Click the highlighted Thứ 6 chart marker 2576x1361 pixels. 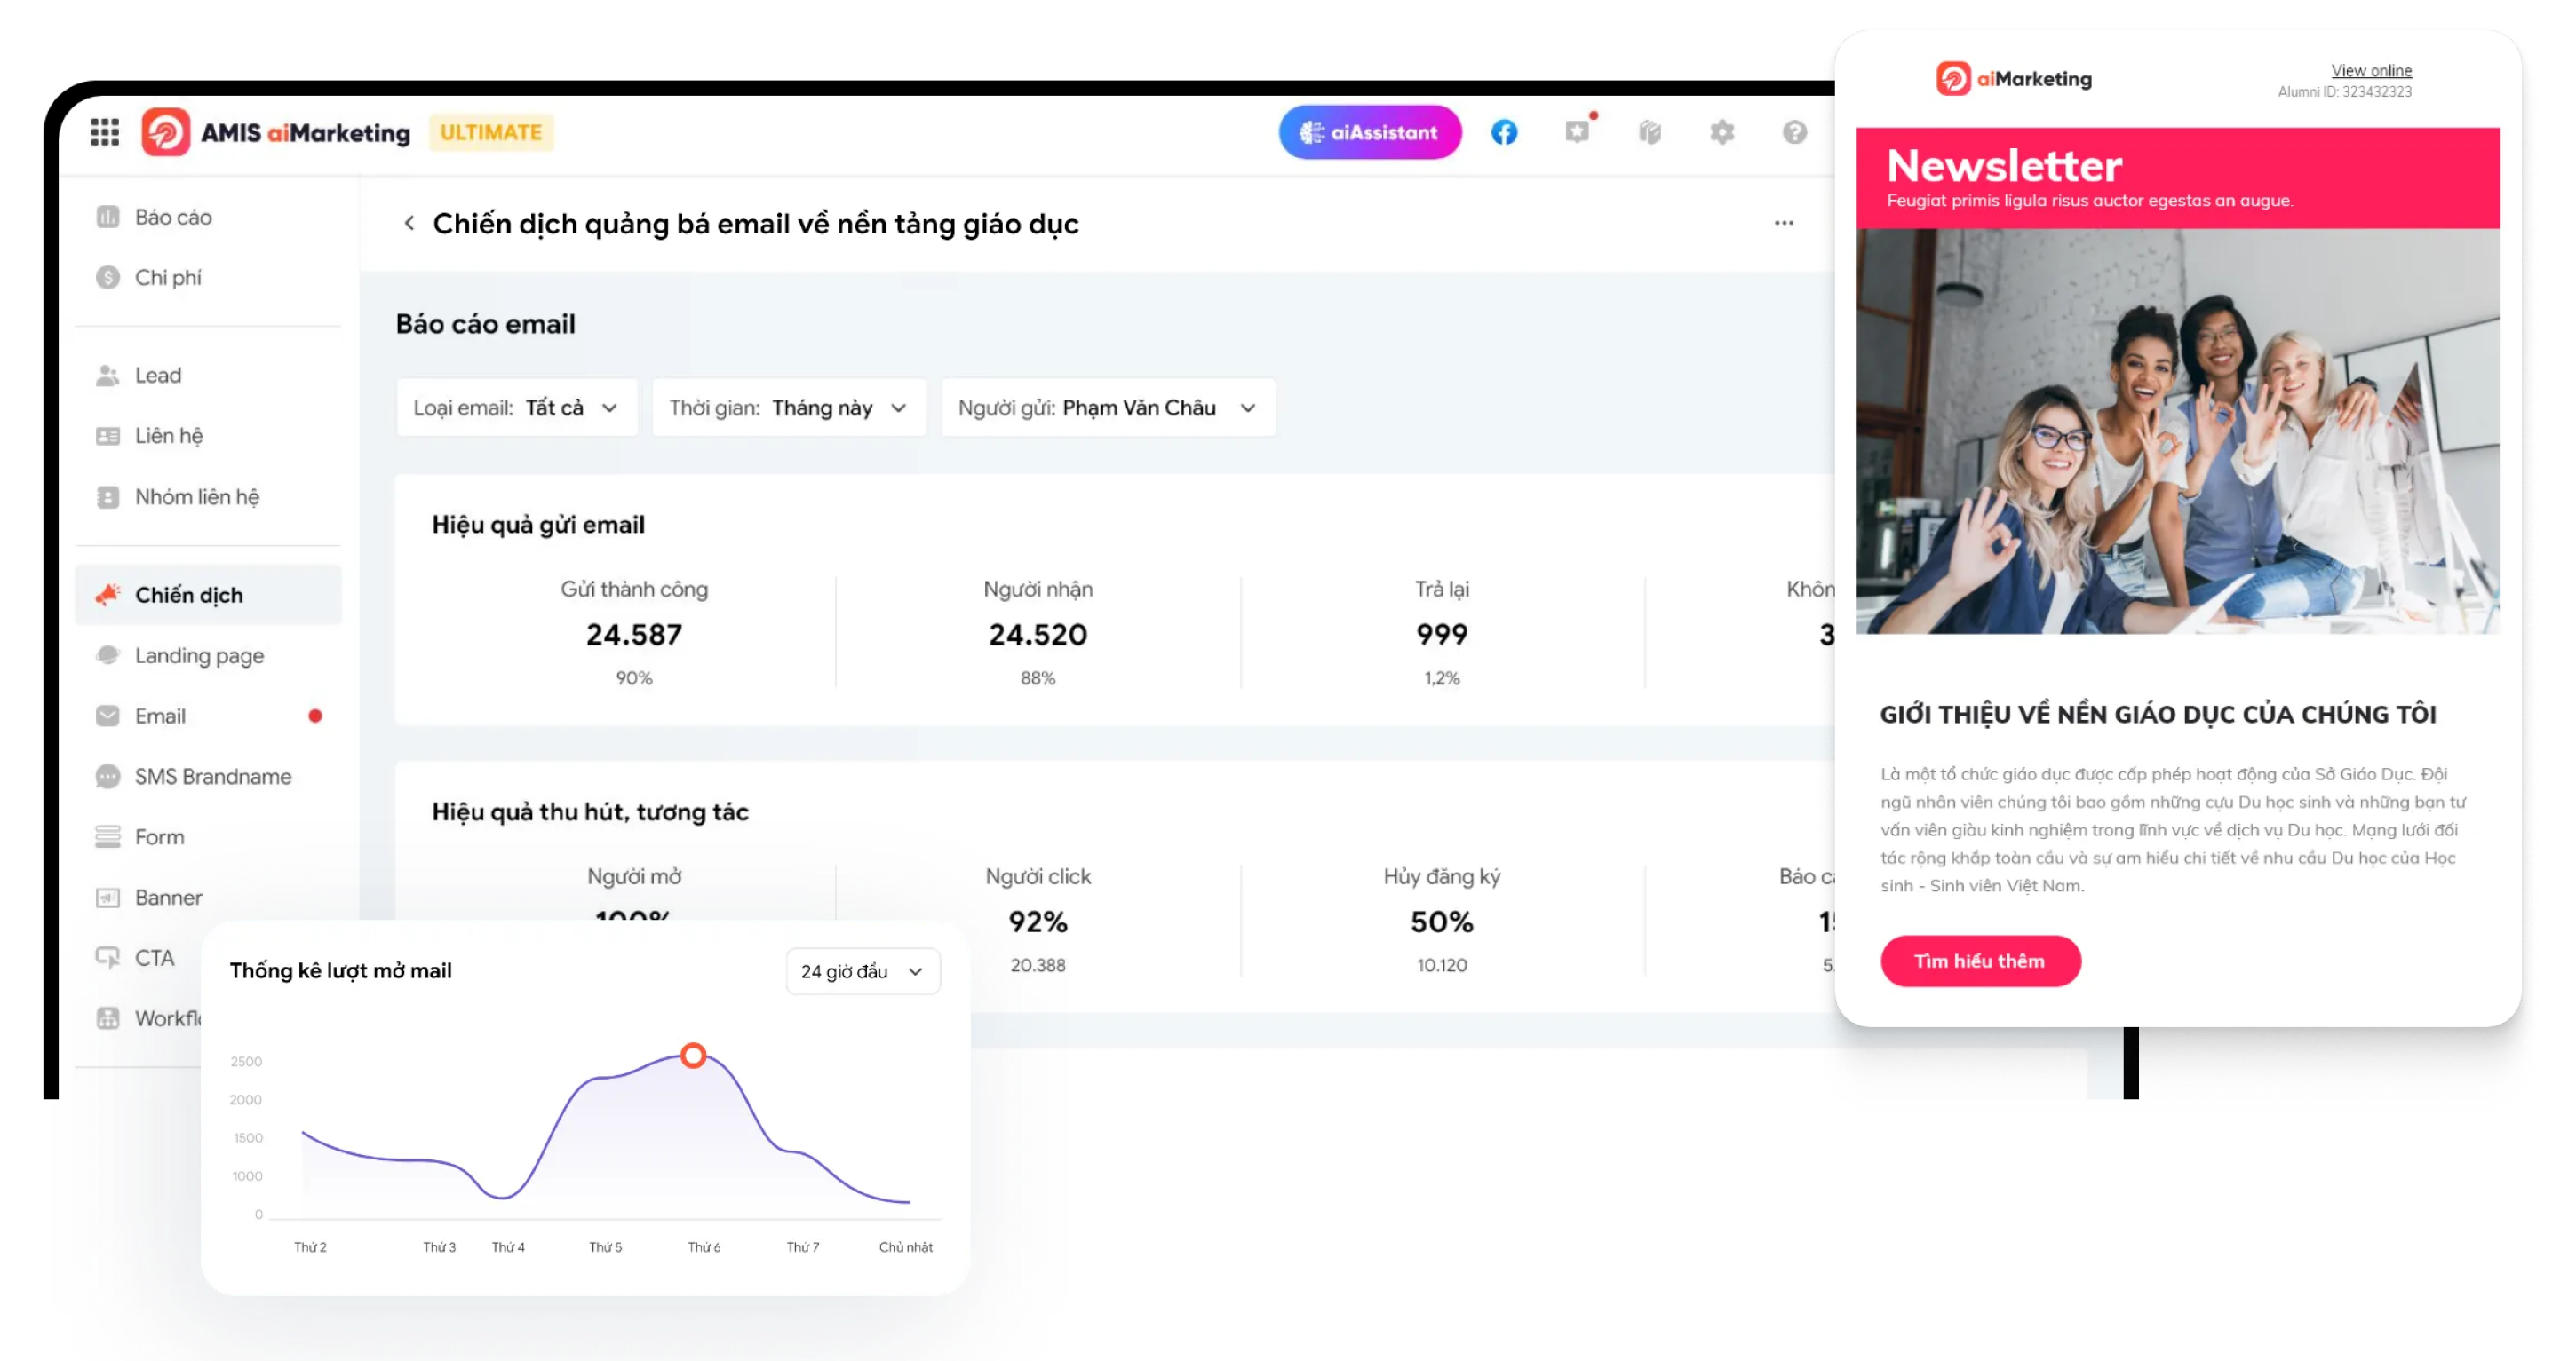[694, 1056]
